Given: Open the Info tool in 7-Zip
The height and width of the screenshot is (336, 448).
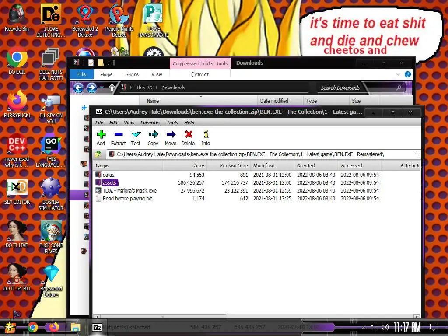Looking at the screenshot, I should [x=206, y=138].
